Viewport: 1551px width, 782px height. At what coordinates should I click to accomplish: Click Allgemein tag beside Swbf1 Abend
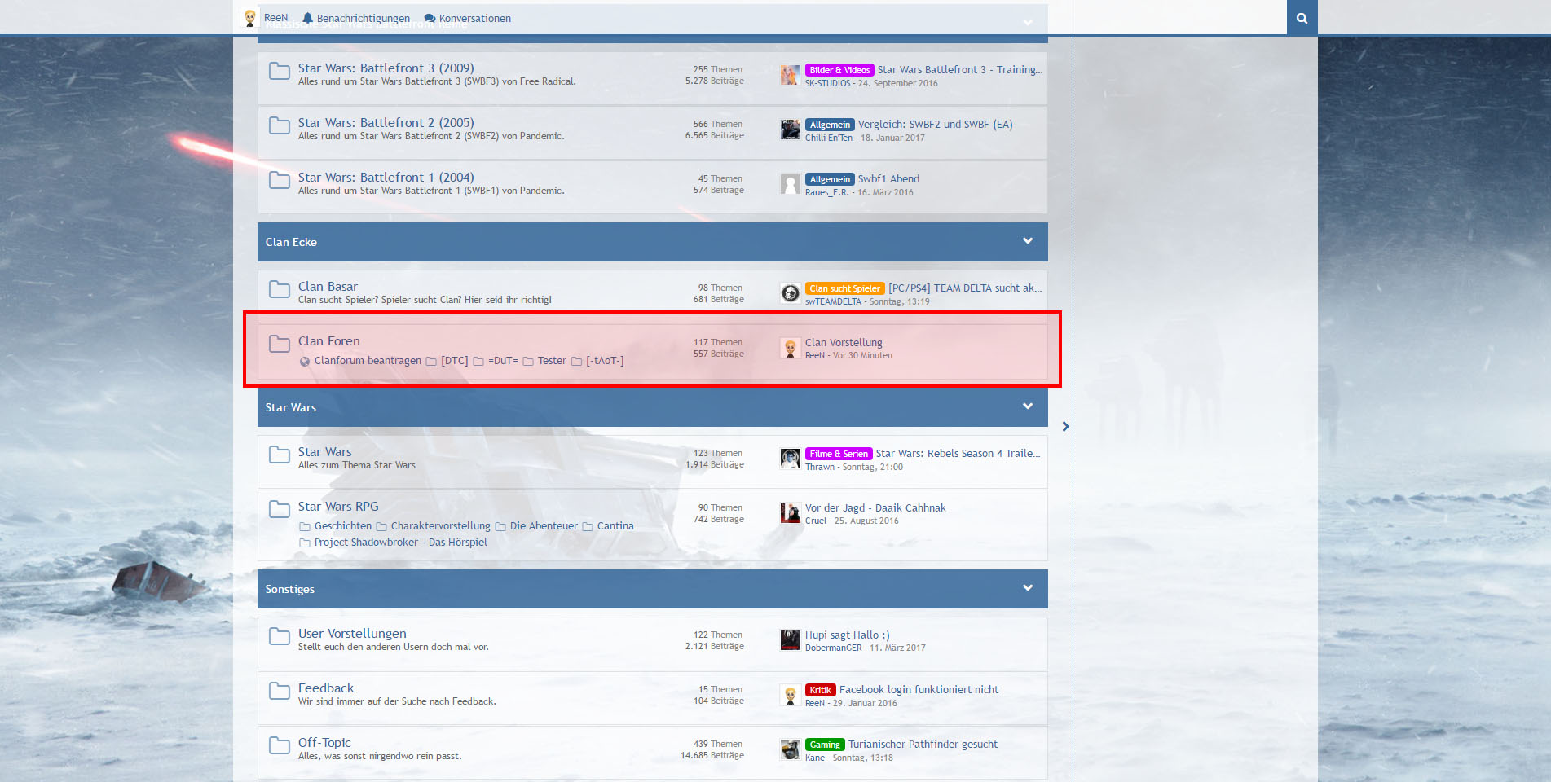pyautogui.click(x=830, y=179)
